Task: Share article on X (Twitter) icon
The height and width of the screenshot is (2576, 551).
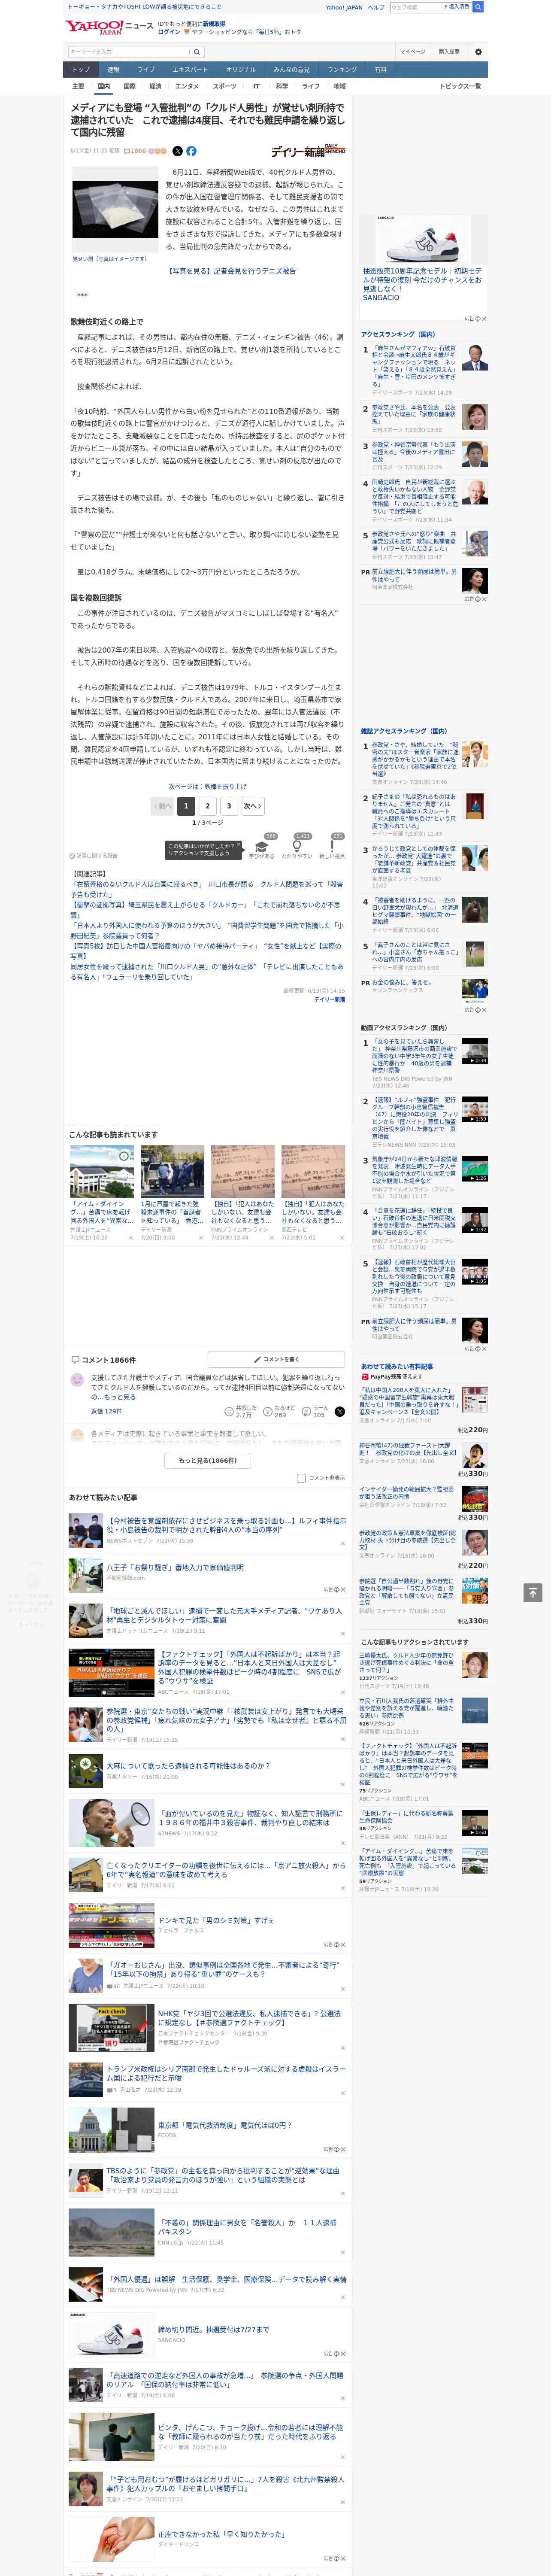Action: pyautogui.click(x=178, y=151)
